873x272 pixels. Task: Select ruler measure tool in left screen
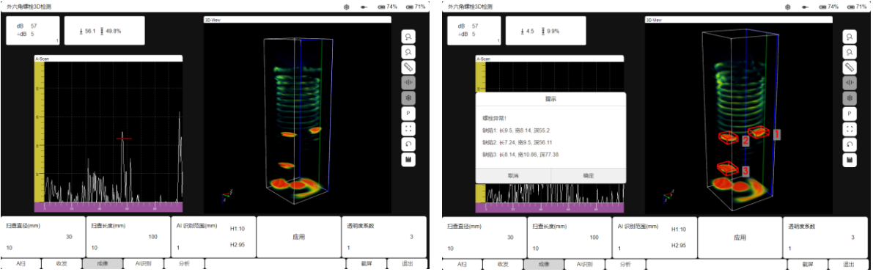[x=409, y=67]
